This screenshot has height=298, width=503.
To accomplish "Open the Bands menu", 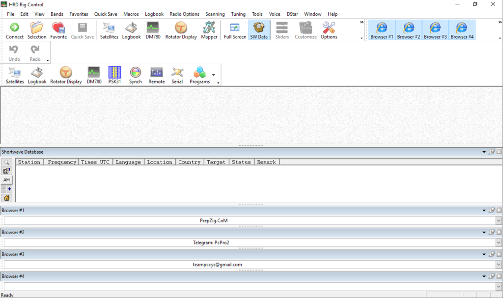I will pyautogui.click(x=57, y=14).
